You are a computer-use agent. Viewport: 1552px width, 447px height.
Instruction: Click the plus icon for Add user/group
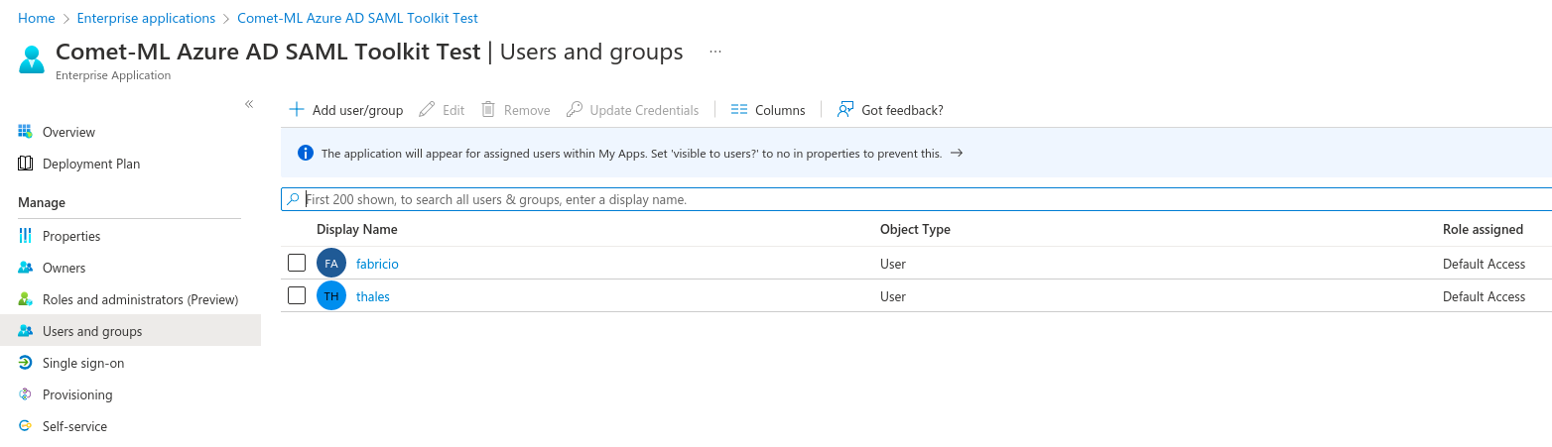click(296, 109)
